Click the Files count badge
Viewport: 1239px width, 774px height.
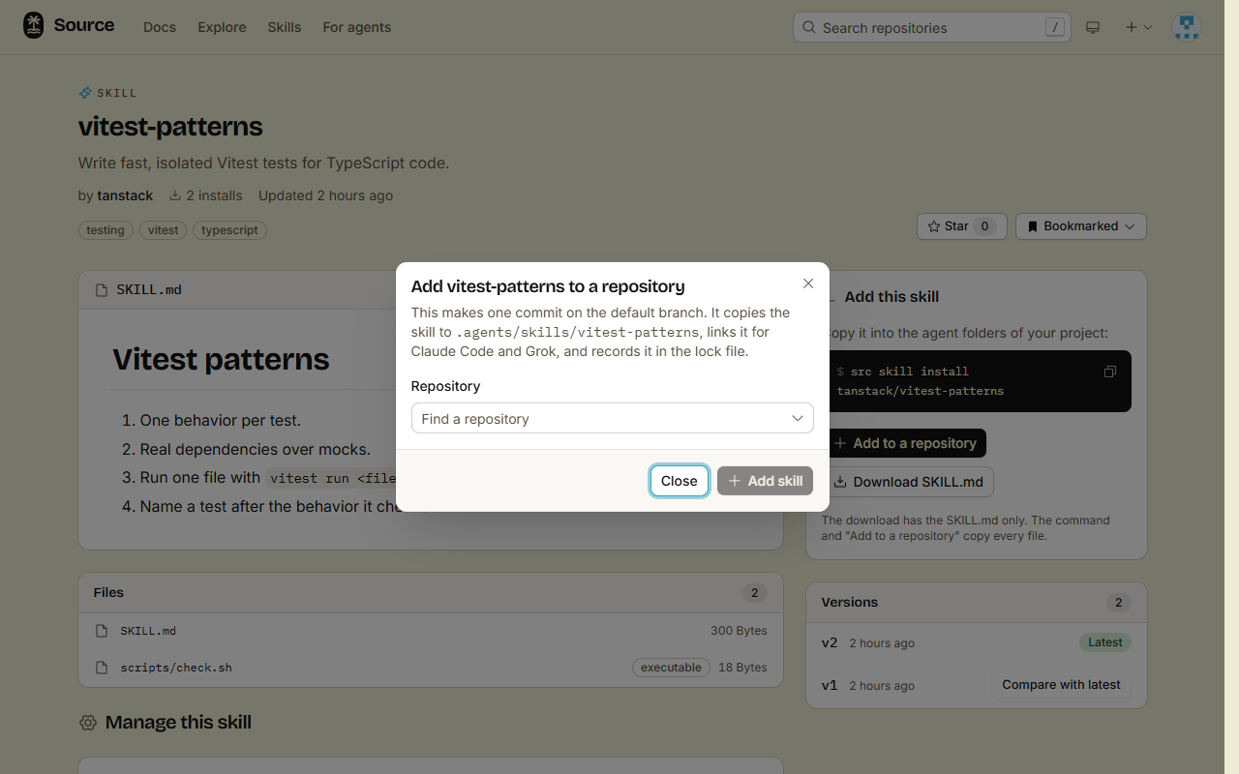(x=754, y=593)
